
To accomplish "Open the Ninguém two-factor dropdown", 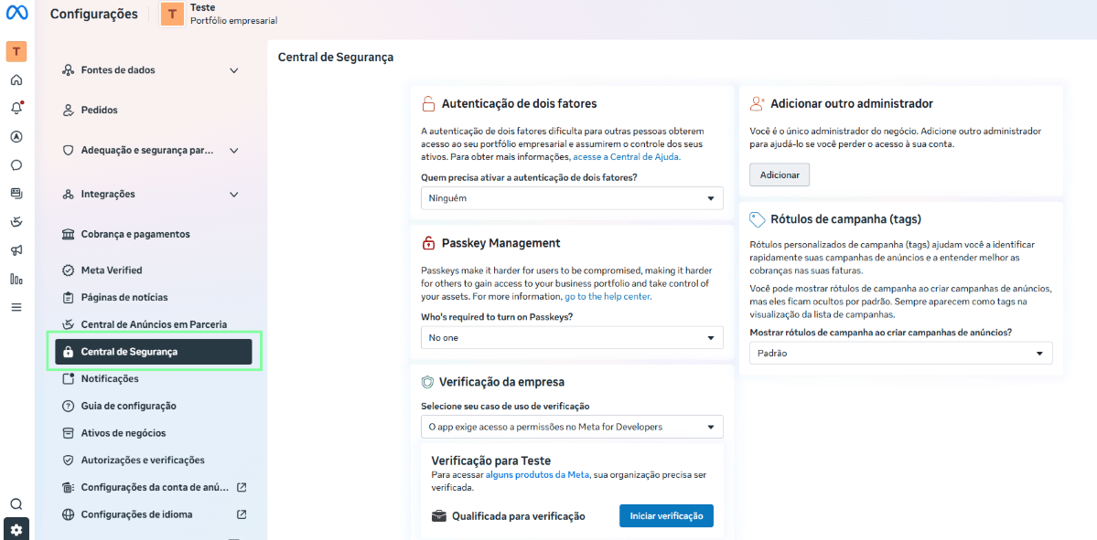I will (x=572, y=198).
